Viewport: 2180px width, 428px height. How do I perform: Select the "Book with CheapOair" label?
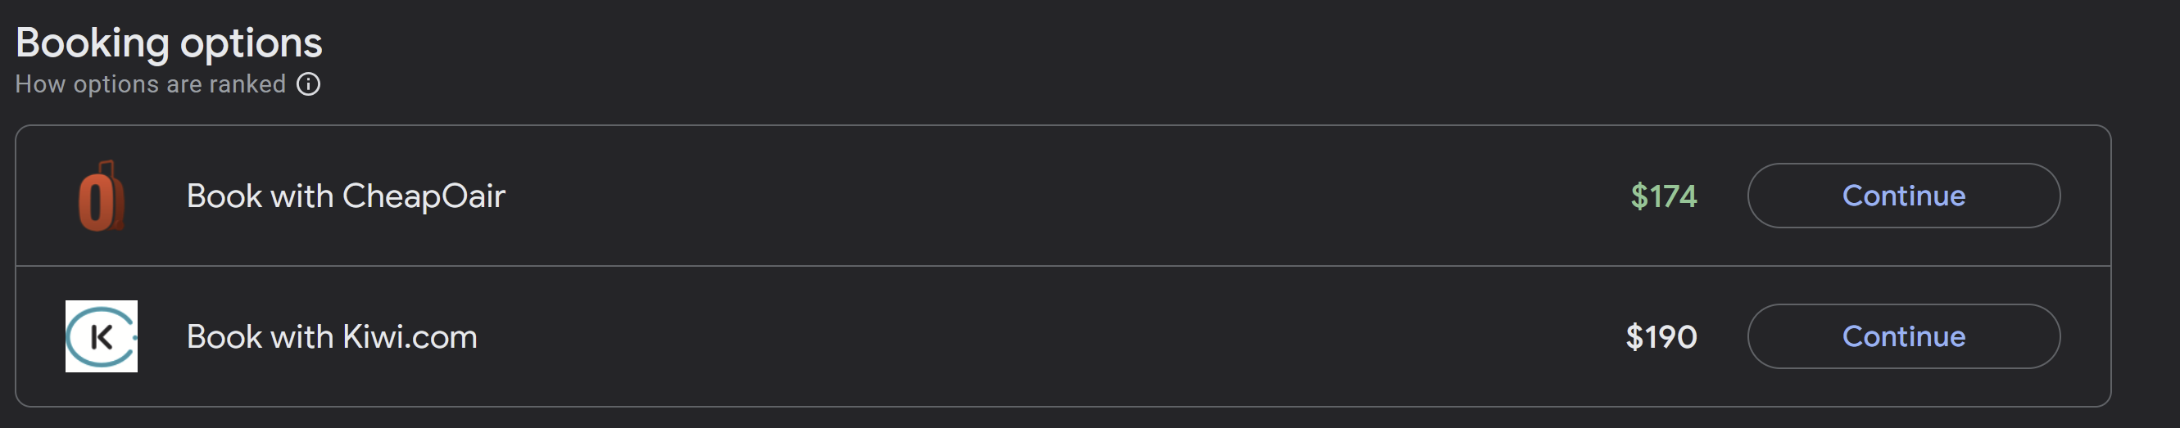pos(345,196)
